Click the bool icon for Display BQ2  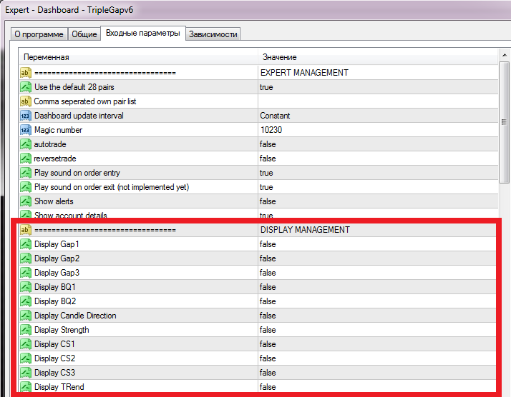tap(26, 301)
